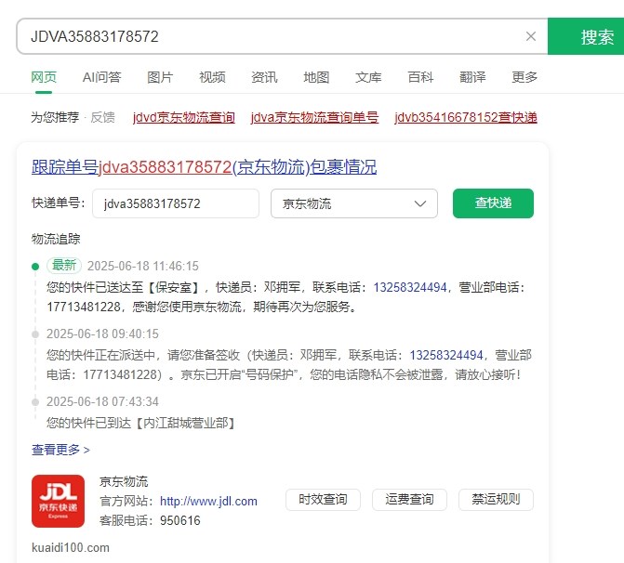Switch to the 地图 tab
The height and width of the screenshot is (563, 624).
[316, 77]
